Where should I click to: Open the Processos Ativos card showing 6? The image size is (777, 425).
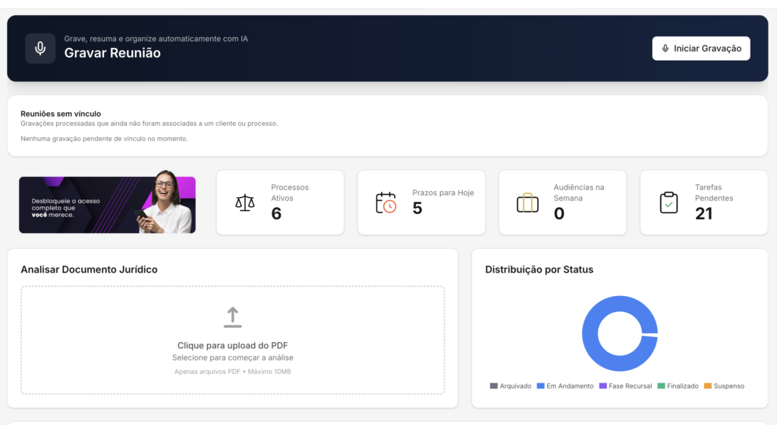[x=280, y=203]
